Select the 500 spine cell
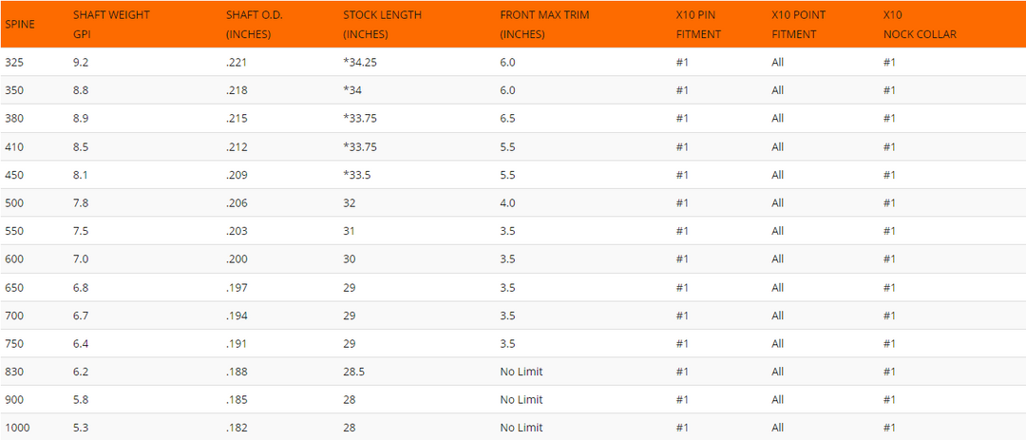Screen dimensions: 1026x440 (14, 202)
